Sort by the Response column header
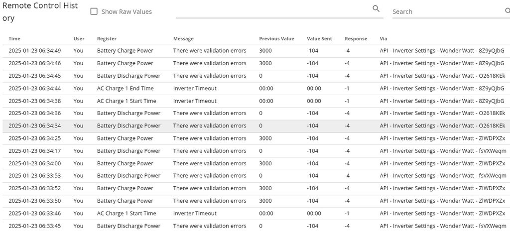 pyautogui.click(x=356, y=39)
